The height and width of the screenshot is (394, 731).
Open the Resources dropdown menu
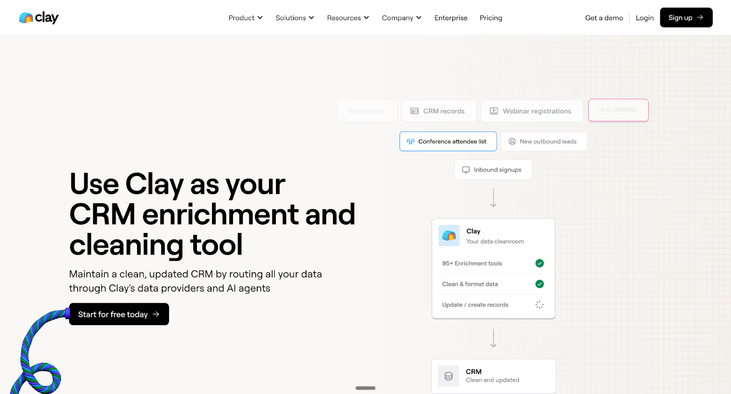348,18
